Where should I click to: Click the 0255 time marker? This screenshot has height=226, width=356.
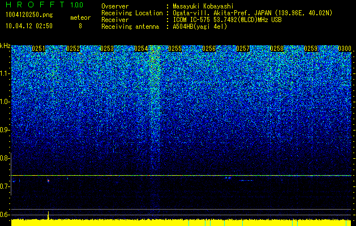pos(175,49)
